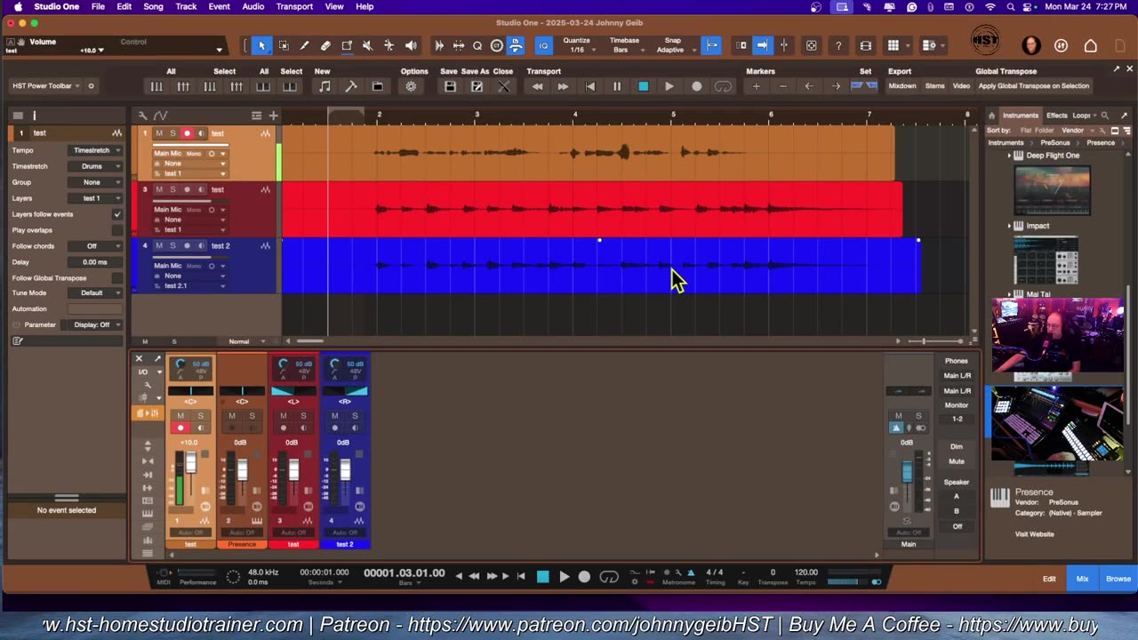Viewport: 1138px width, 640px height.
Task: Click Apply Global Transpose on Selection
Action: point(1033,86)
